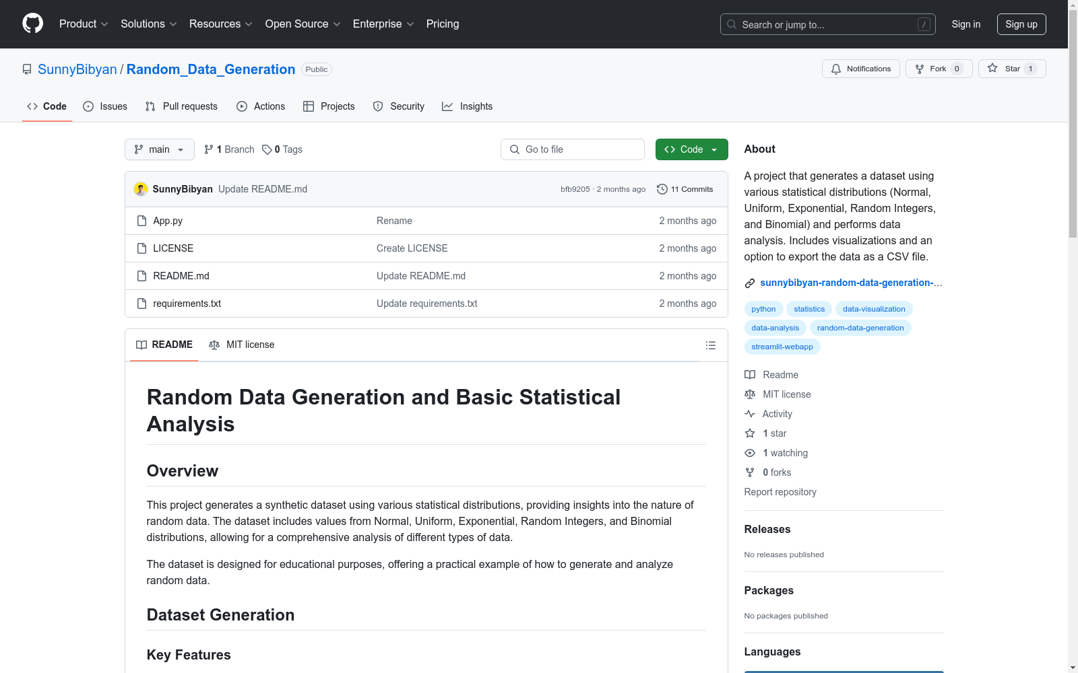Viewport: 1078px width, 673px height.
Task: Click the data-analysis topic tag
Action: click(775, 328)
